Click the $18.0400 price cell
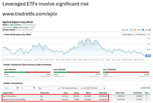This screenshot has width=153, height=103. click(x=88, y=100)
